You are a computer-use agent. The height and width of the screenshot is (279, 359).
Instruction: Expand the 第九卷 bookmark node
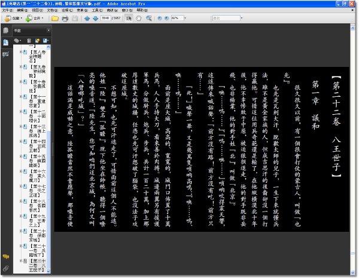tap(20, 67)
